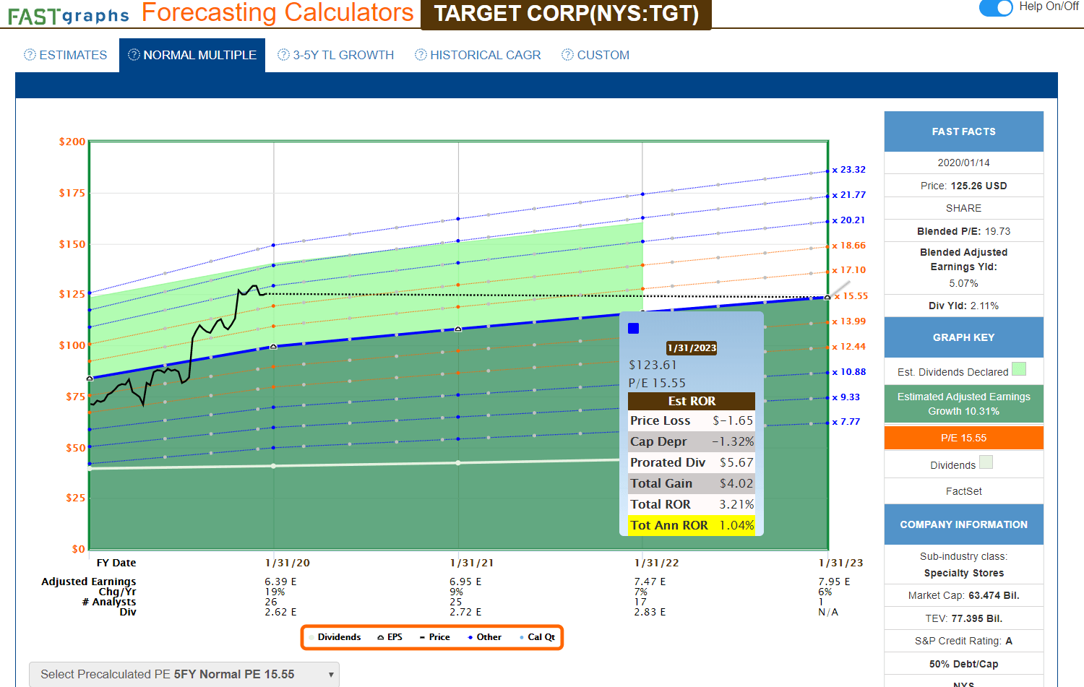This screenshot has height=687, width=1084.
Task: Click the 1/31/20 date axis label
Action: (x=288, y=563)
